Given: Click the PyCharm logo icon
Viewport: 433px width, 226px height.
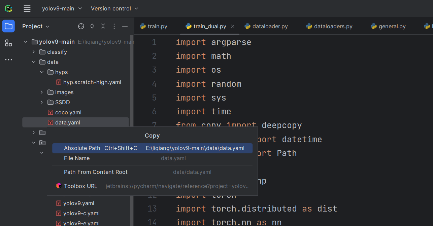Looking at the screenshot, I should click(x=8, y=8).
